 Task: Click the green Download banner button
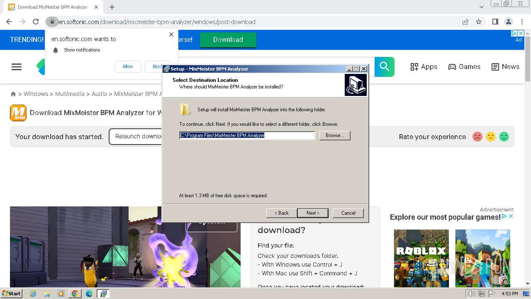point(228,39)
